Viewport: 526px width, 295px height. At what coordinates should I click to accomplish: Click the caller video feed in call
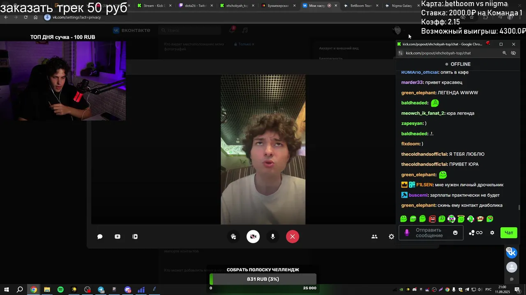[x=263, y=150]
